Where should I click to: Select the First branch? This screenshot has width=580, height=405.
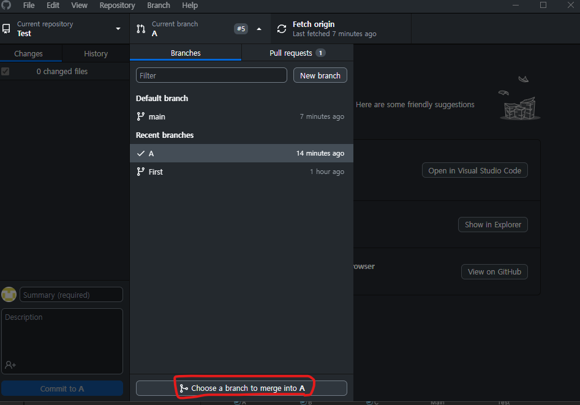click(241, 172)
